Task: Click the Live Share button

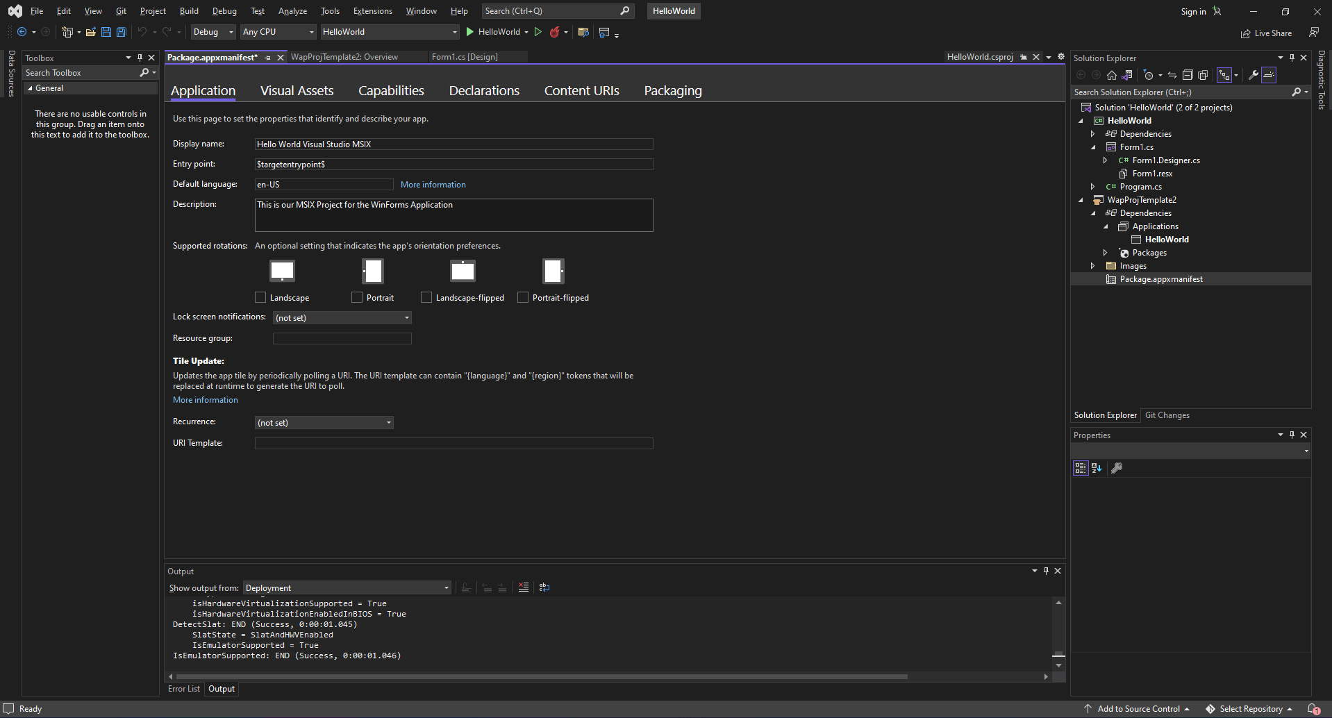Action: pos(1267,33)
